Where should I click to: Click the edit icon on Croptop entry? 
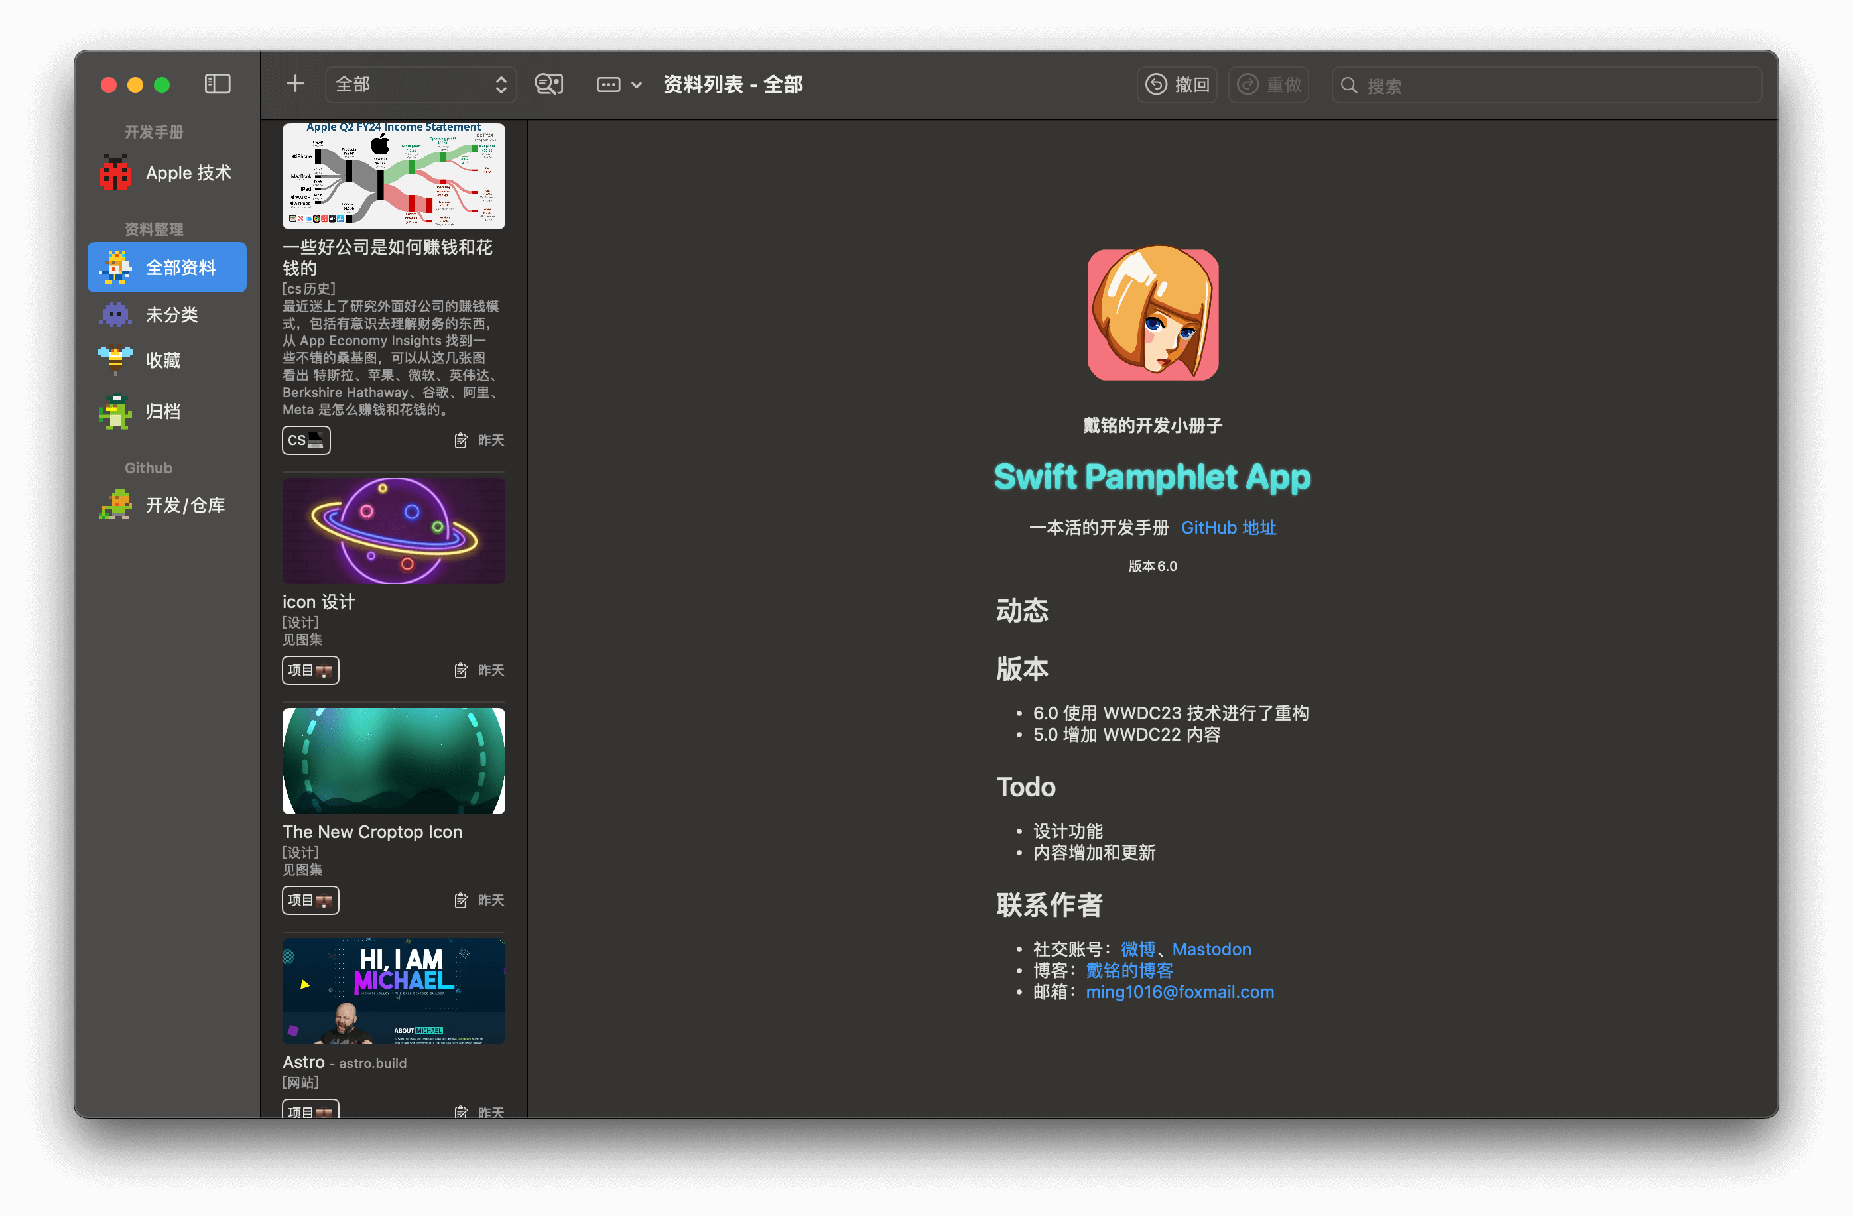(461, 900)
